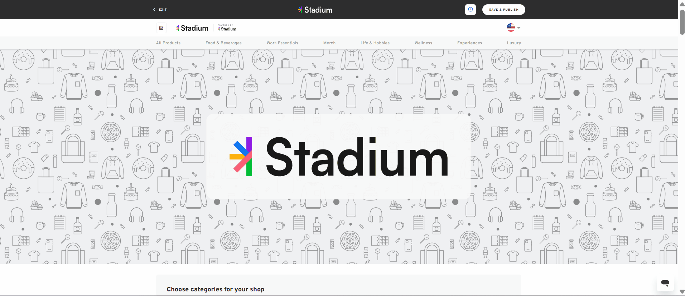
Task: Expand the dropdown caret next to the flag
Action: click(x=519, y=28)
